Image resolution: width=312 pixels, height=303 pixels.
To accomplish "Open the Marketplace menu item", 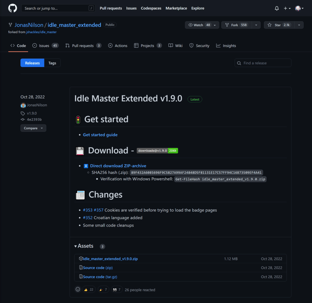I will (x=176, y=8).
